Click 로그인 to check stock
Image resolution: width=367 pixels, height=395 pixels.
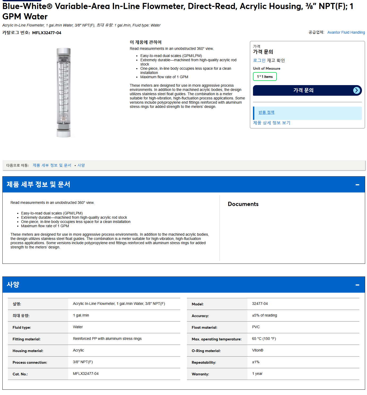coord(259,60)
